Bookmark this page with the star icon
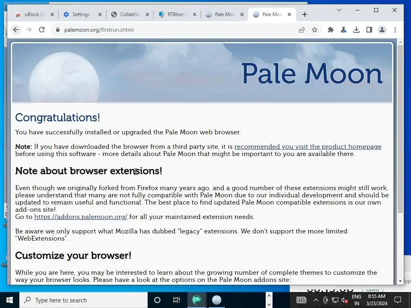Image resolution: width=411 pixels, height=308 pixels. click(315, 30)
